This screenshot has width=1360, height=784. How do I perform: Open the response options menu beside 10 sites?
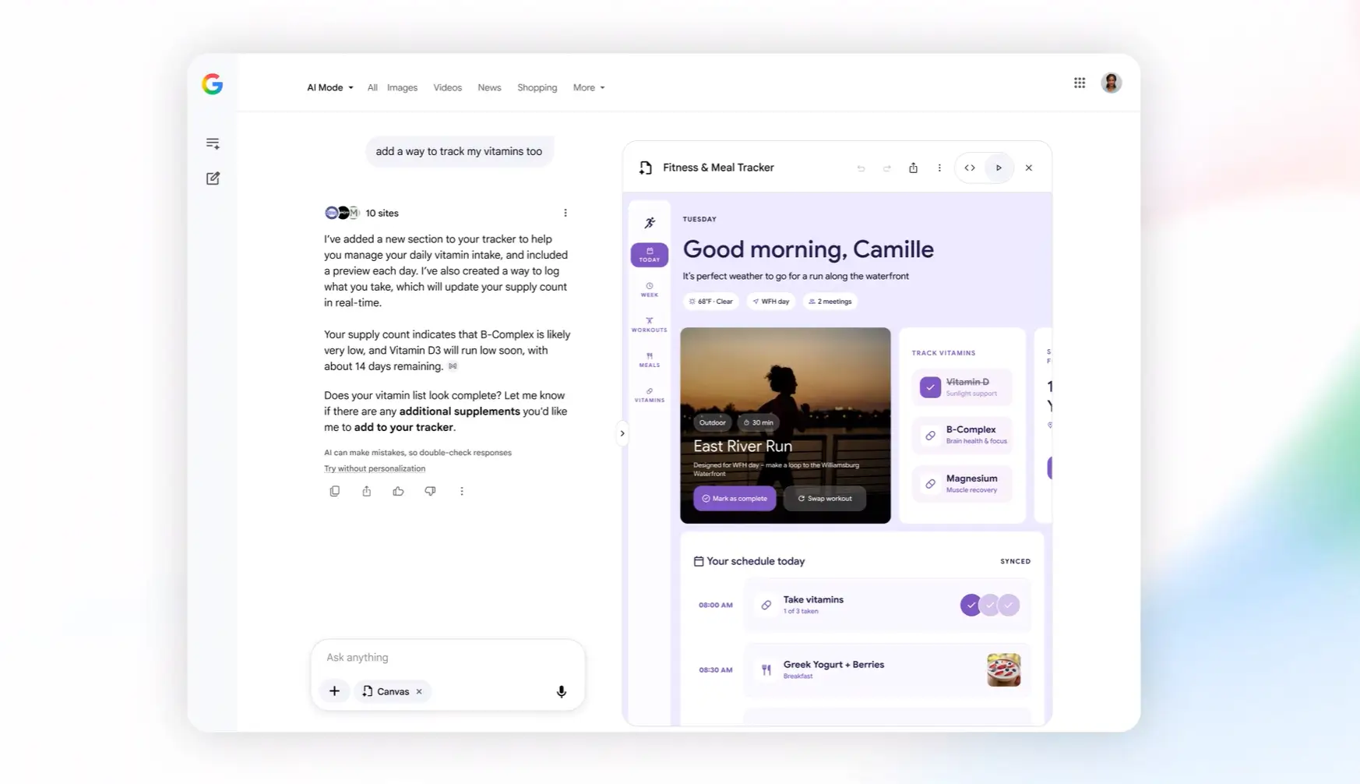565,213
